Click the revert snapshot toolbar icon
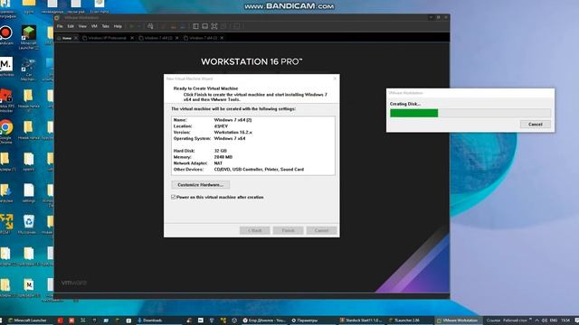579x325 pixels. tap(173, 26)
